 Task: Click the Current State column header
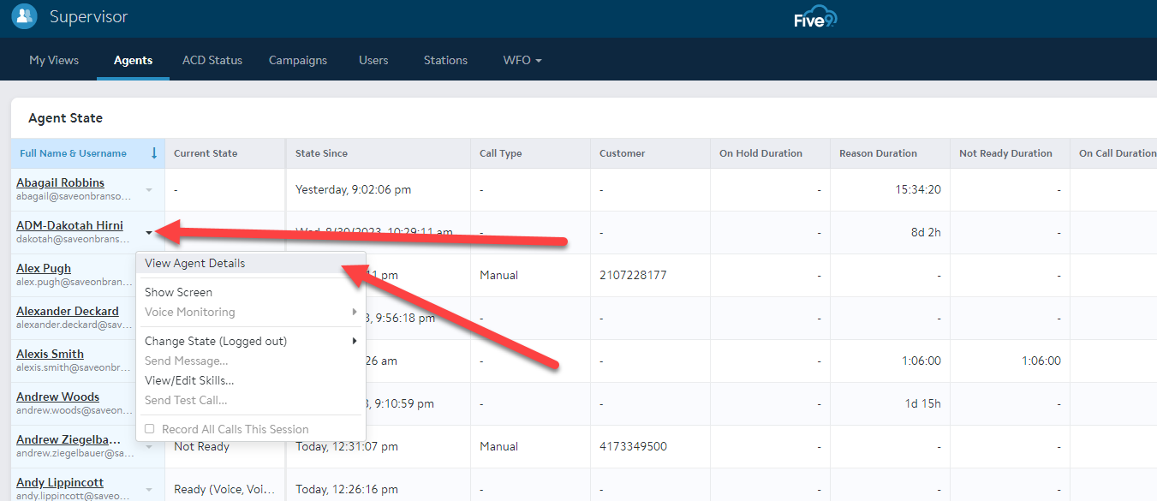206,153
